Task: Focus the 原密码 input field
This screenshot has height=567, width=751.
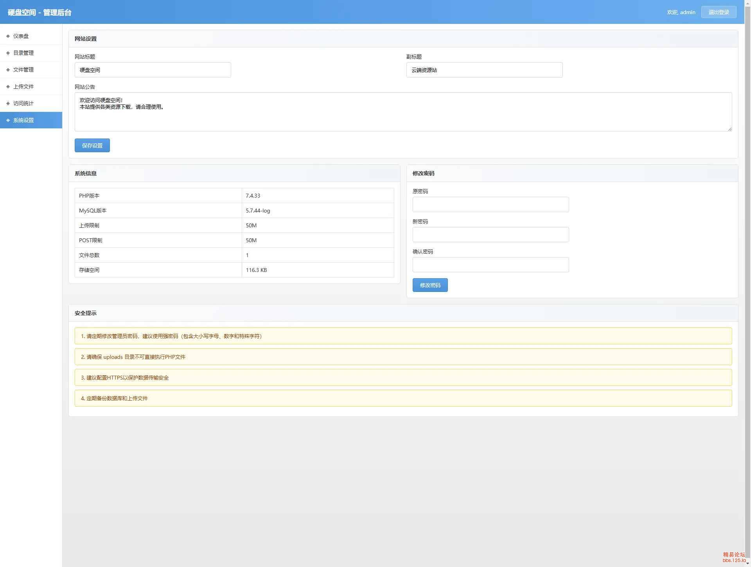Action: (490, 204)
